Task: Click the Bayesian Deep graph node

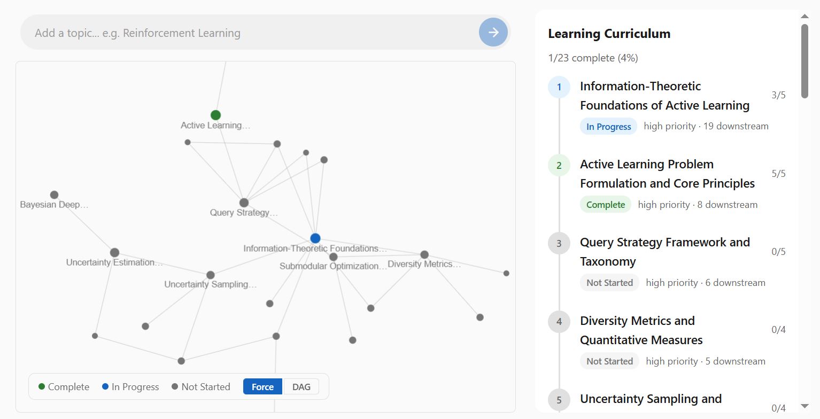Action: pyautogui.click(x=54, y=195)
